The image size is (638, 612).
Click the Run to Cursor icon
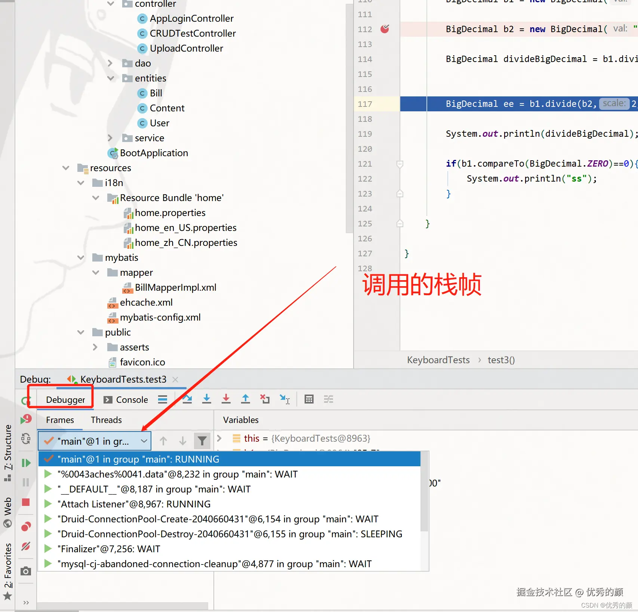point(285,399)
